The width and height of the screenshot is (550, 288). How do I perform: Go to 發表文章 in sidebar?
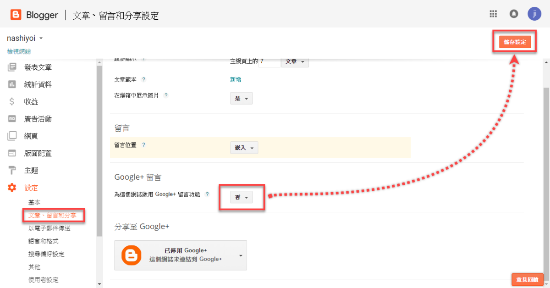click(38, 67)
